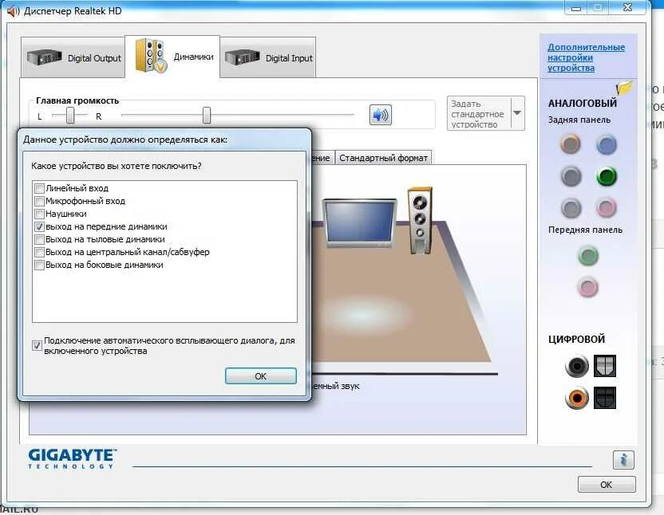Check the Линейный вход option
Screen dimensions: 664x515
coord(39,188)
